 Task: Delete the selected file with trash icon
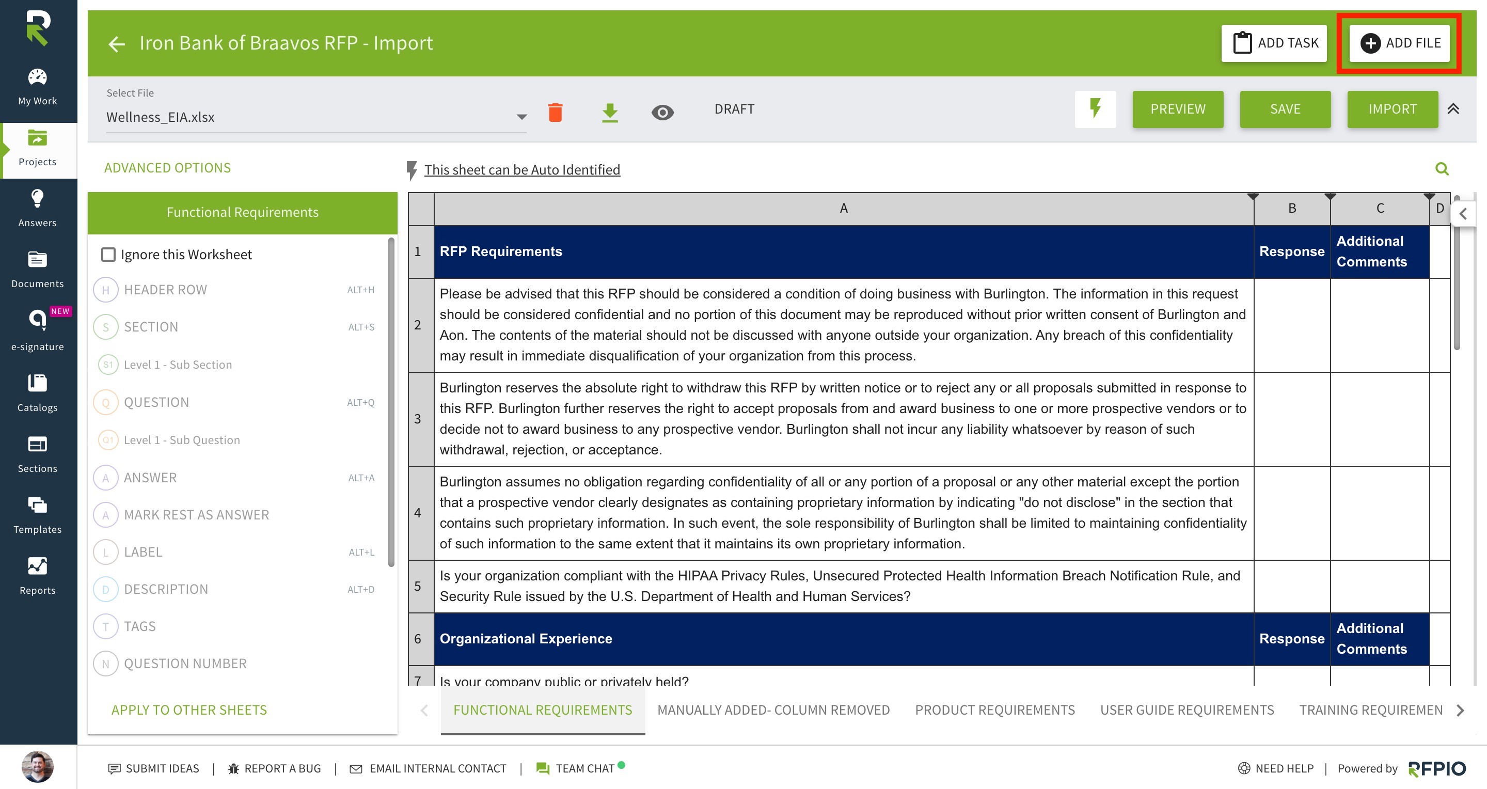pos(556,112)
